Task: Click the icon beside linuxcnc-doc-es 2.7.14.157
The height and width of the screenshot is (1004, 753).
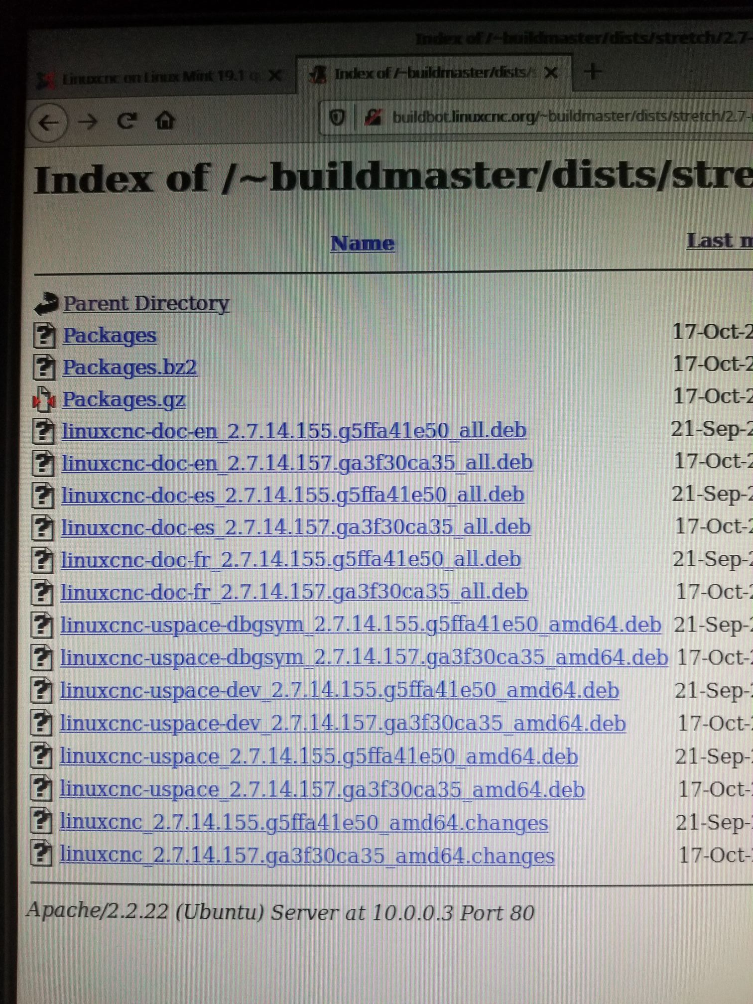Action: click(42, 528)
